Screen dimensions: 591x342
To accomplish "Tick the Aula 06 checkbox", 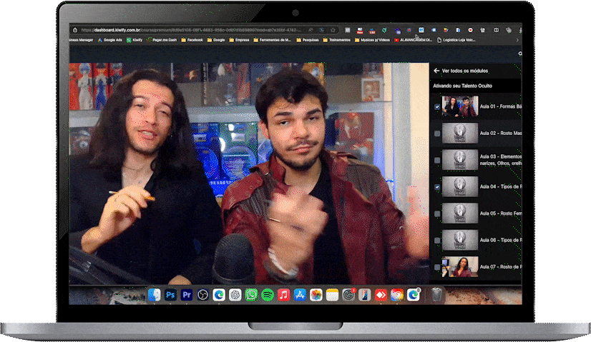I will [x=437, y=241].
